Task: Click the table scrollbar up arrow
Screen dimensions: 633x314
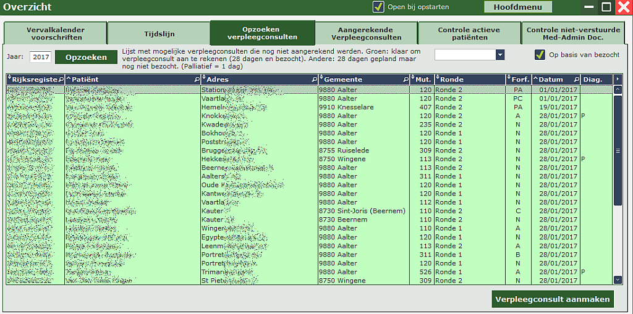Action: [618, 89]
